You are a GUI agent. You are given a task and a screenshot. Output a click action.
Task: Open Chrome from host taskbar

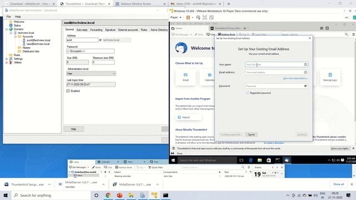coord(108,196)
